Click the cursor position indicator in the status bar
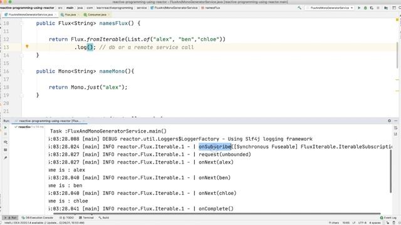 click(346, 223)
